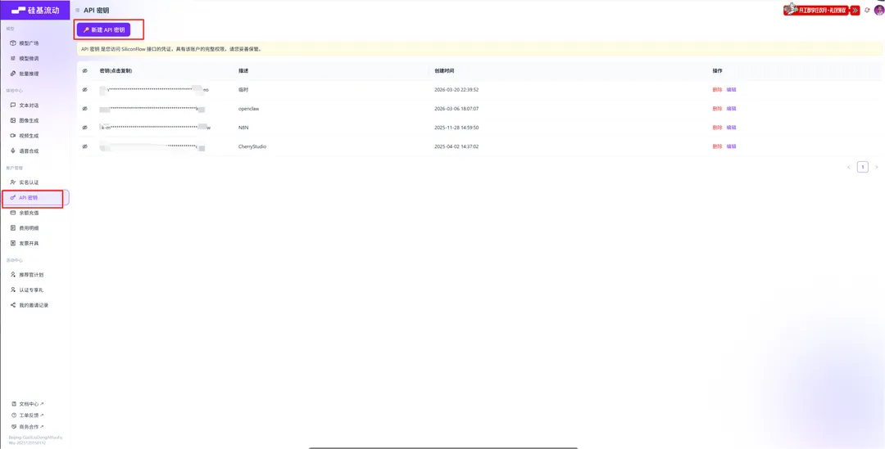Open the red promotional banner

point(815,10)
